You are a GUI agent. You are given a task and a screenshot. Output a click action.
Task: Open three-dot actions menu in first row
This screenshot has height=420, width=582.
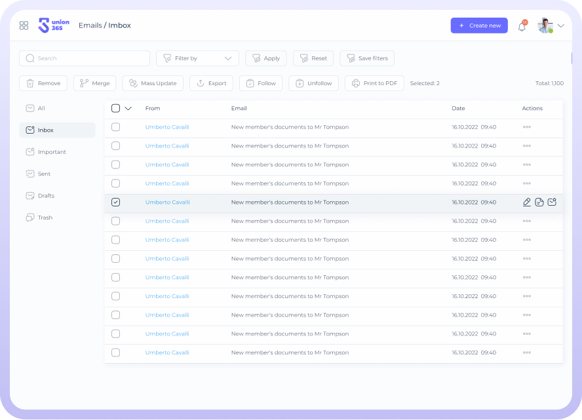pyautogui.click(x=526, y=127)
